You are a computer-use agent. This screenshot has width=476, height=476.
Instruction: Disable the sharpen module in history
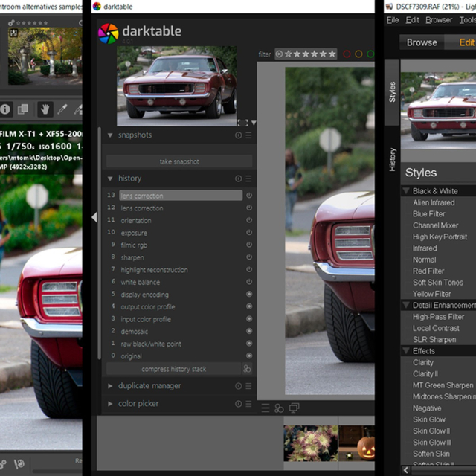[x=248, y=257]
